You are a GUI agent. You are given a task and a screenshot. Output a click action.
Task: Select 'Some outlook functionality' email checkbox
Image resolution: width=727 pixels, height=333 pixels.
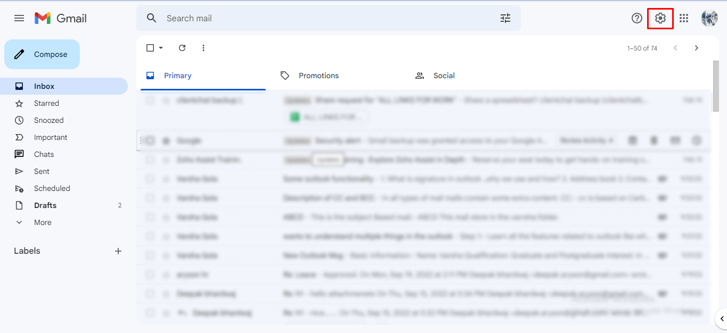[150, 179]
